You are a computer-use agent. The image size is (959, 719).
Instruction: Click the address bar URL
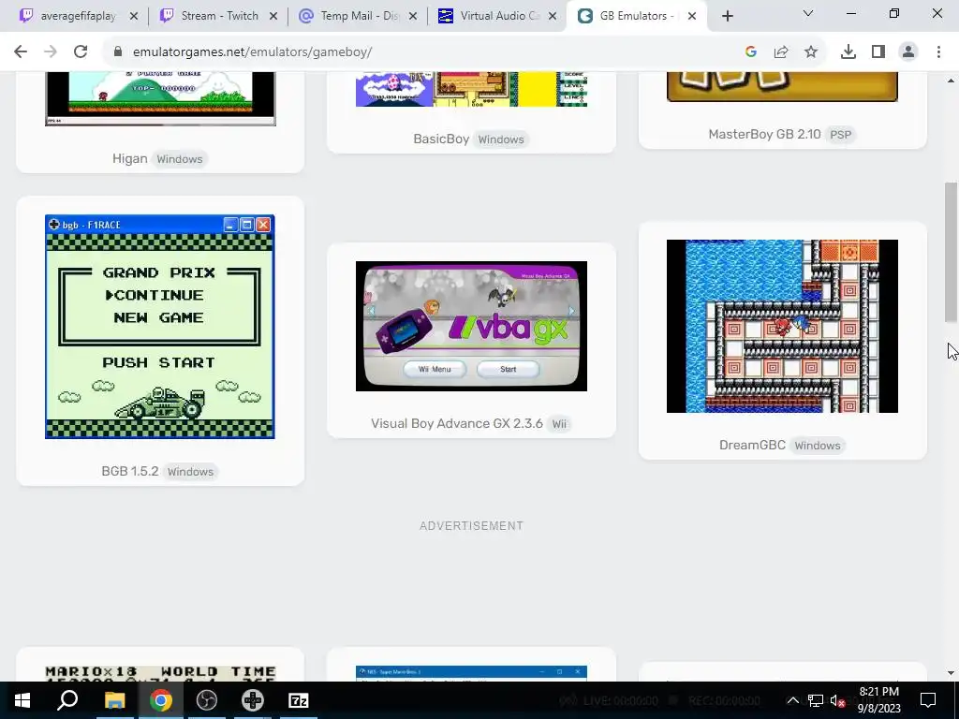253,52
